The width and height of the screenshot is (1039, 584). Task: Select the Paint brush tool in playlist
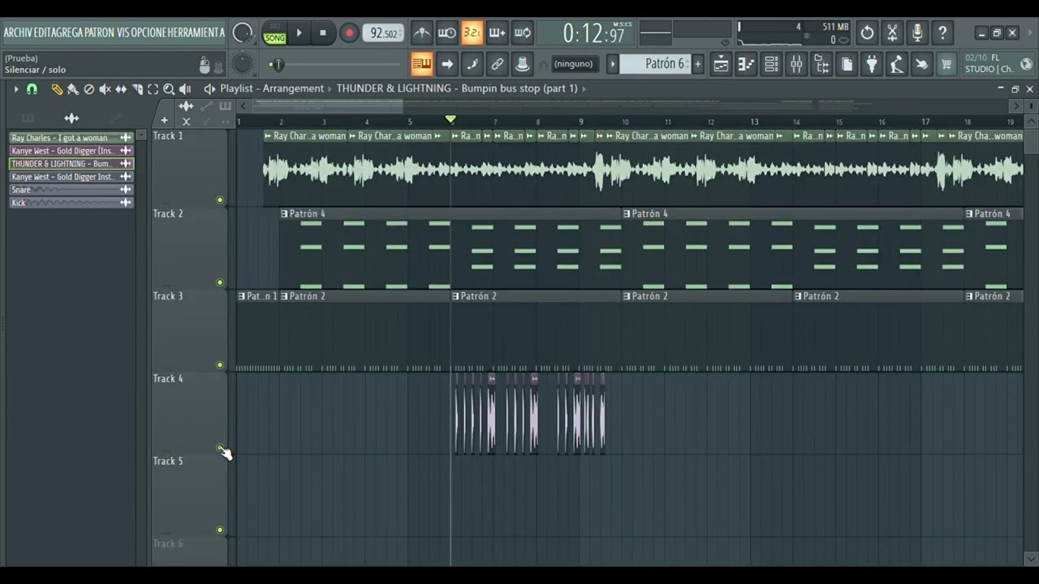(73, 89)
